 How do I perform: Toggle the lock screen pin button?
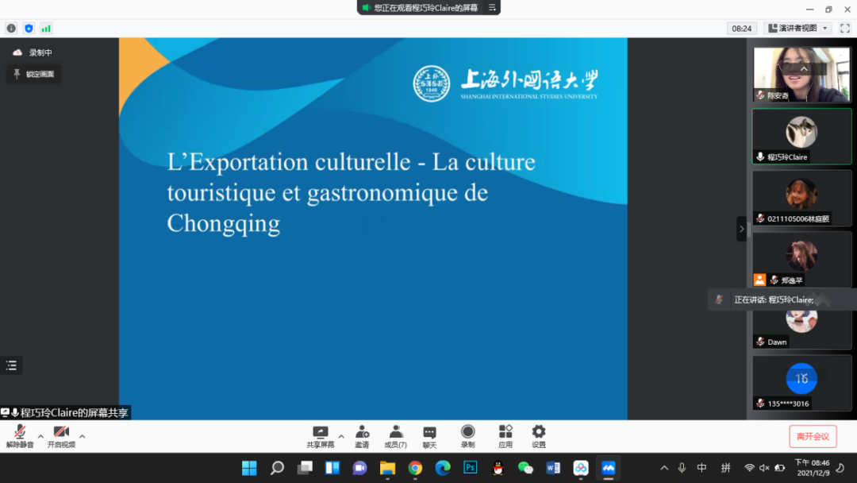34,74
